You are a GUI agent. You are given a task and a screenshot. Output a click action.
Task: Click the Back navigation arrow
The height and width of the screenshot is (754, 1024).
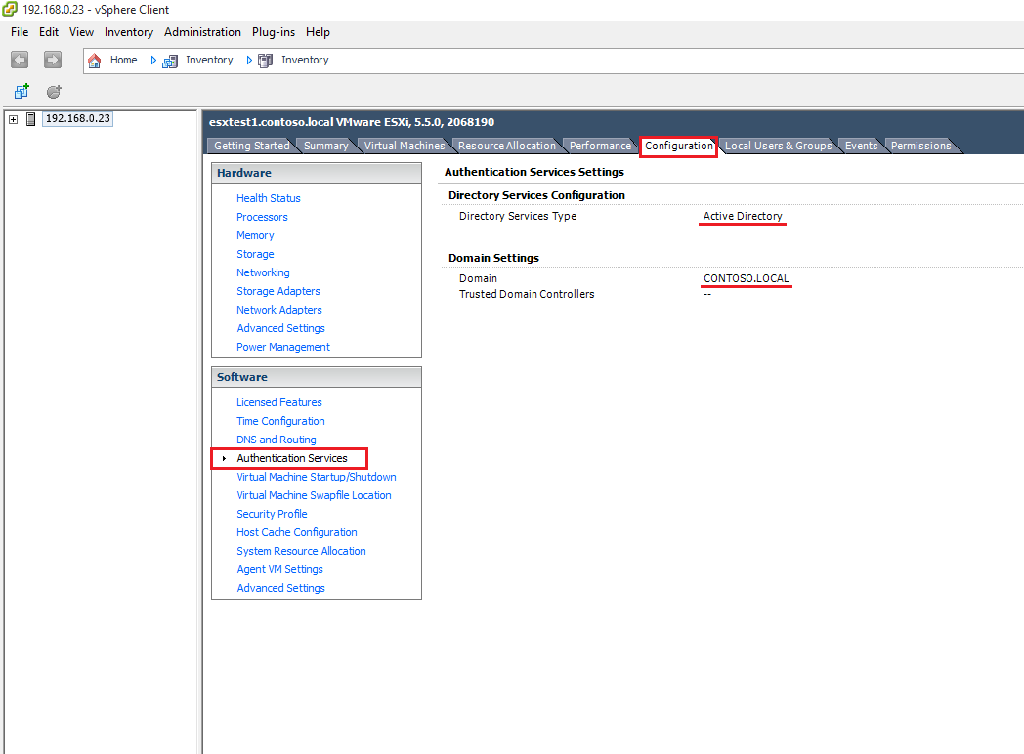(20, 61)
